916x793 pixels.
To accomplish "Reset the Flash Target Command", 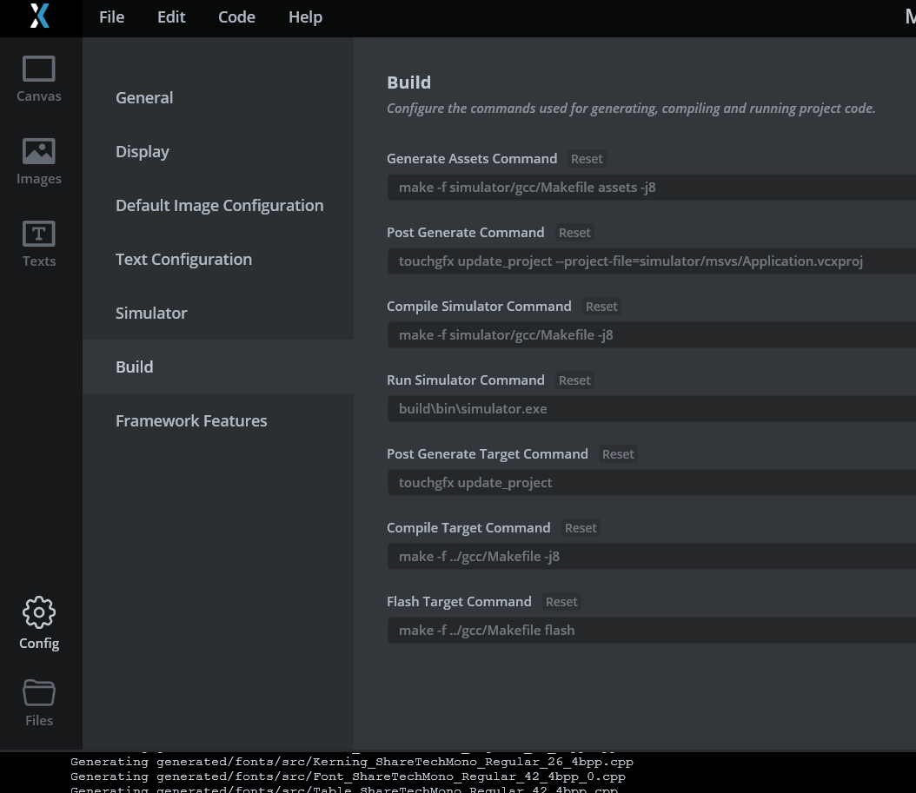I will [561, 601].
